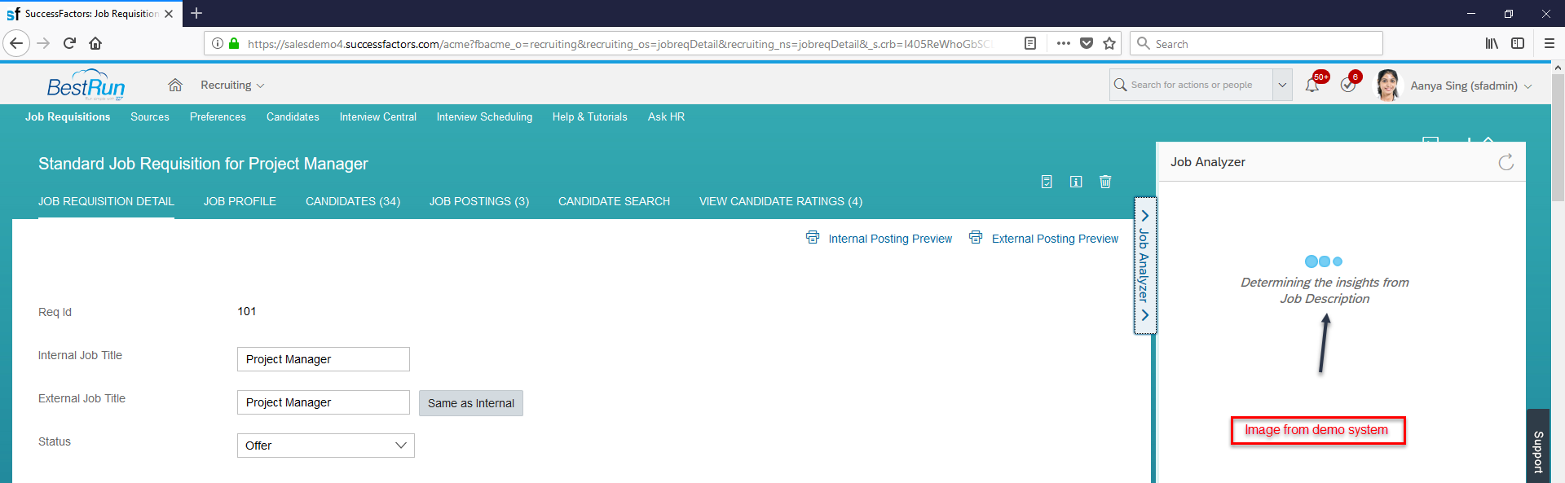Screen dimensions: 1565x483
Task: Toggle the browser sidebar icon
Action: (x=1518, y=43)
